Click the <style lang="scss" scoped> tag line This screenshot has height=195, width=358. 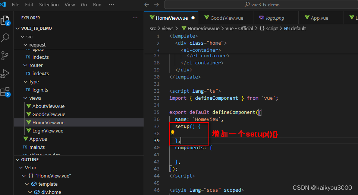click(207, 190)
